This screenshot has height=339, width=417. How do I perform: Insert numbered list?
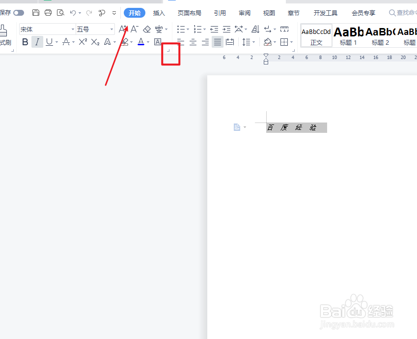197,29
